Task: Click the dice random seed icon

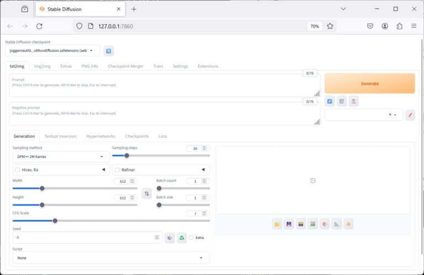Action: click(x=169, y=237)
